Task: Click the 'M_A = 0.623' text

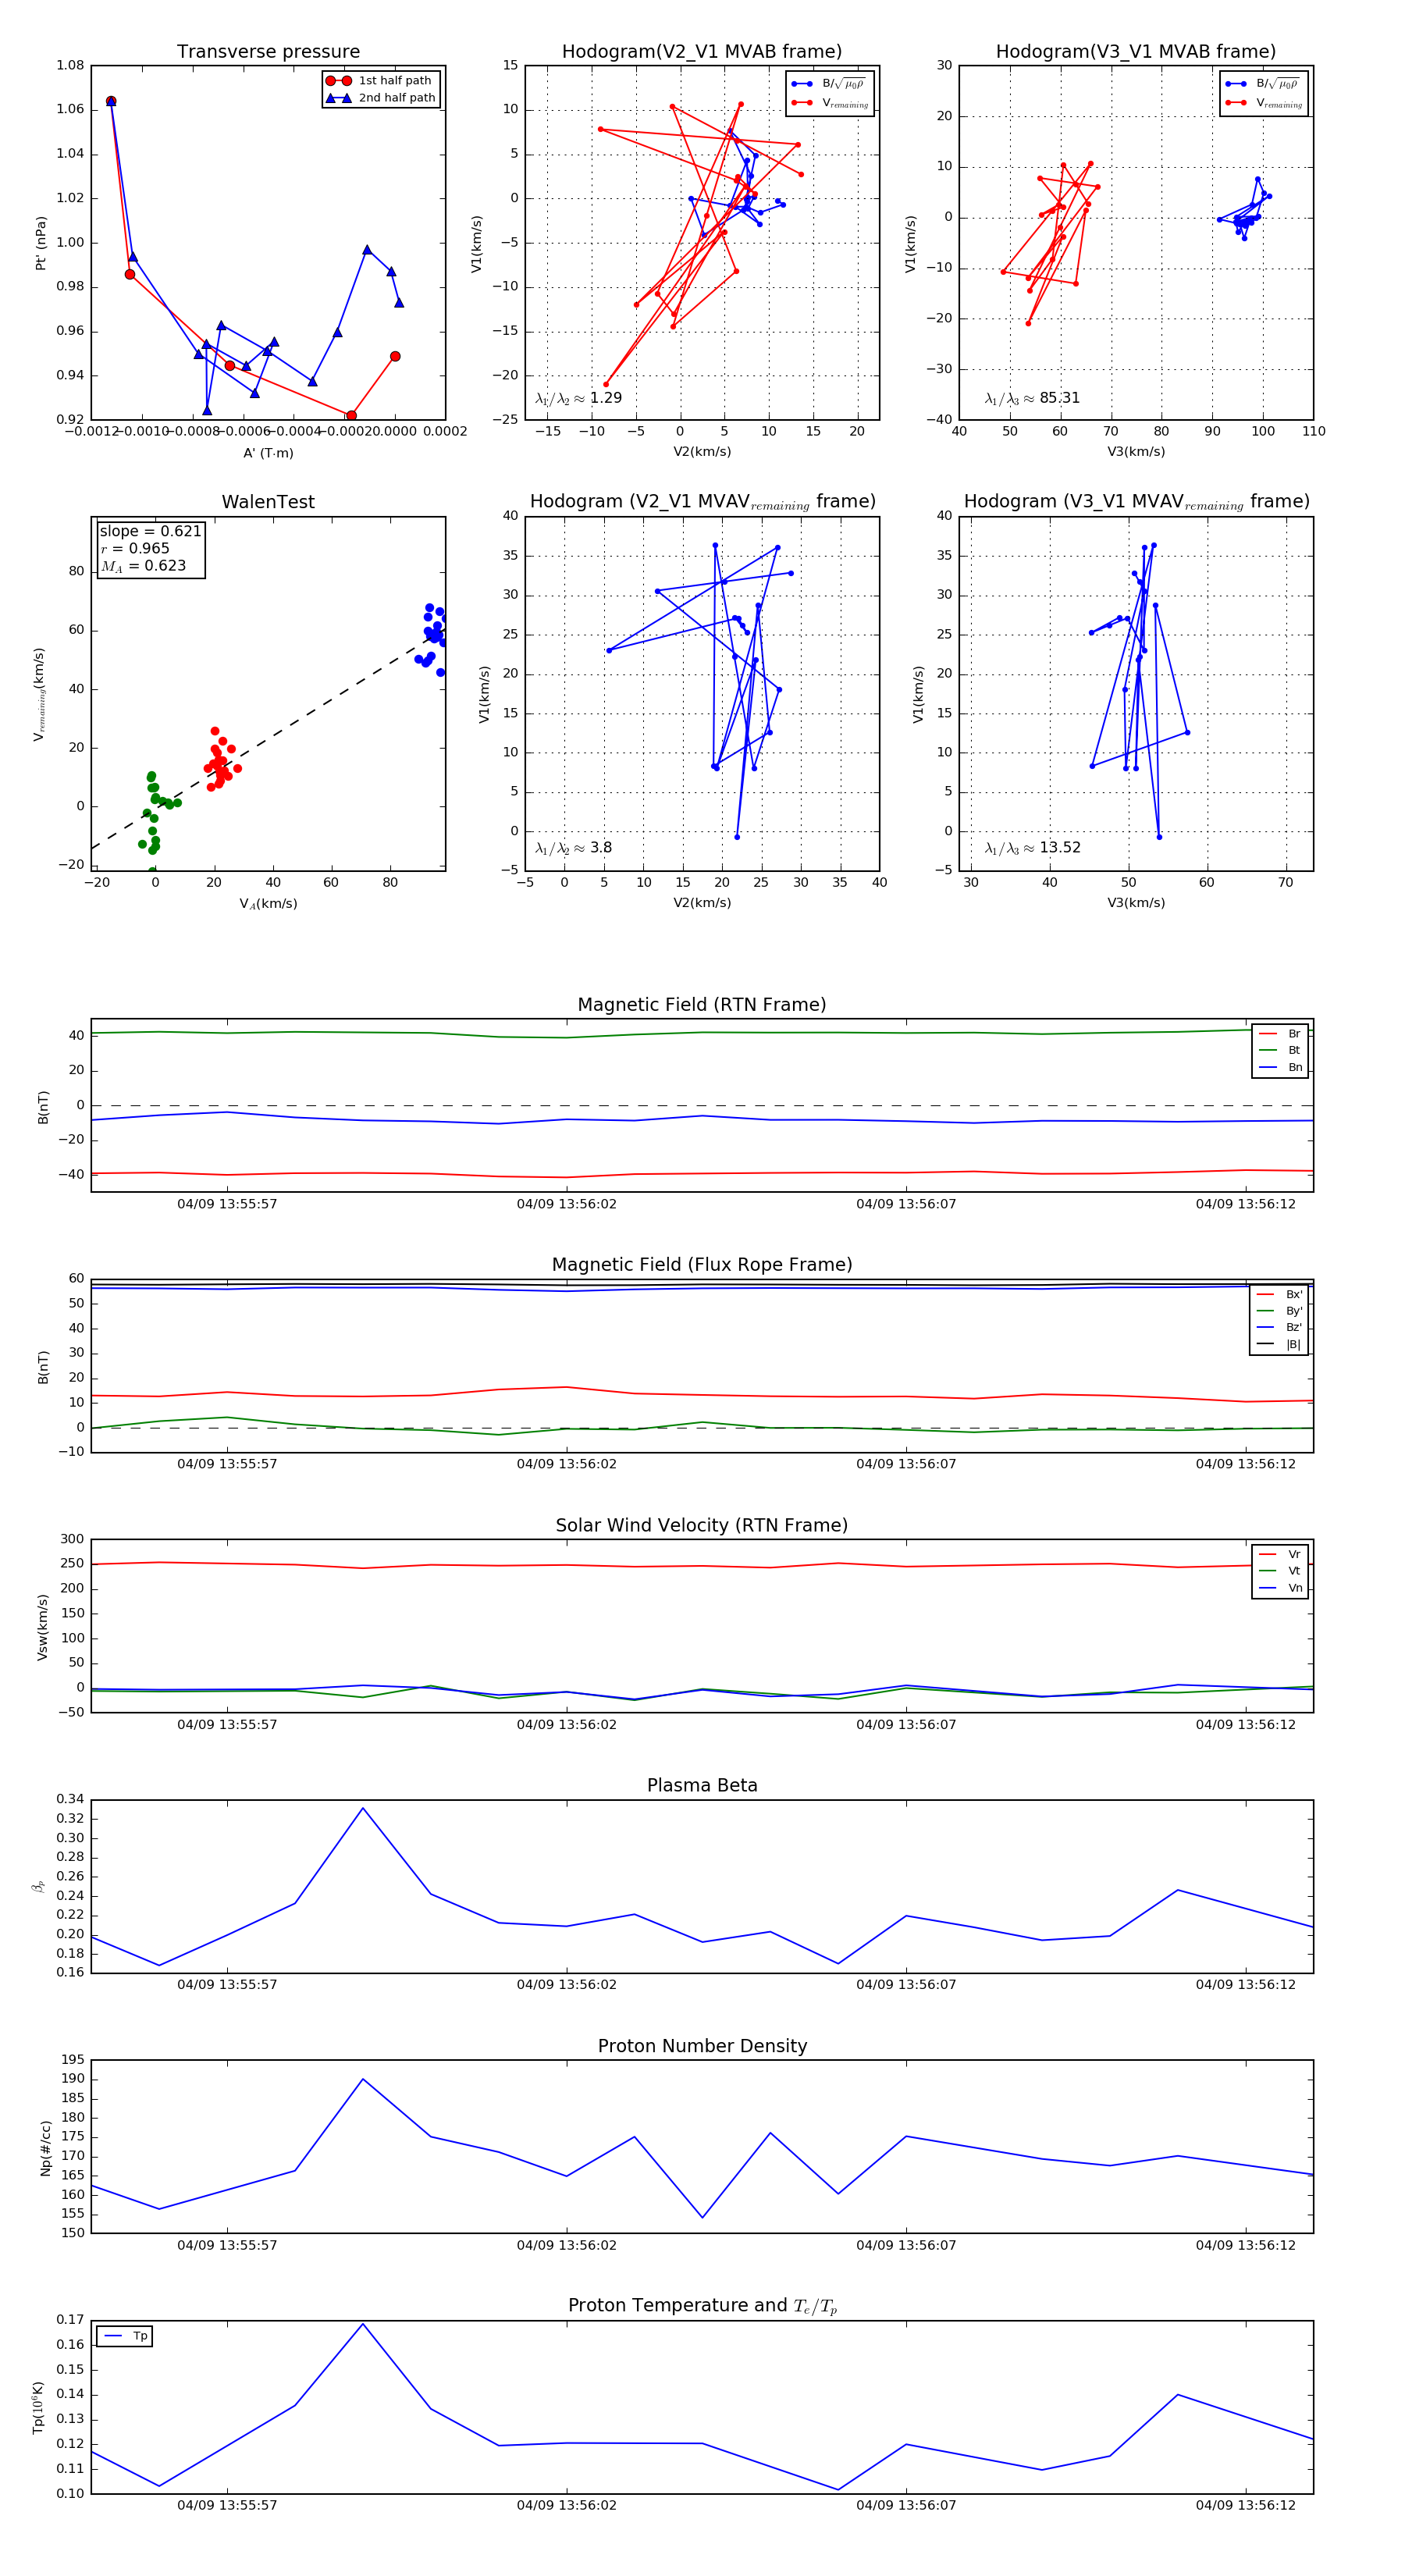Action: click(x=143, y=566)
